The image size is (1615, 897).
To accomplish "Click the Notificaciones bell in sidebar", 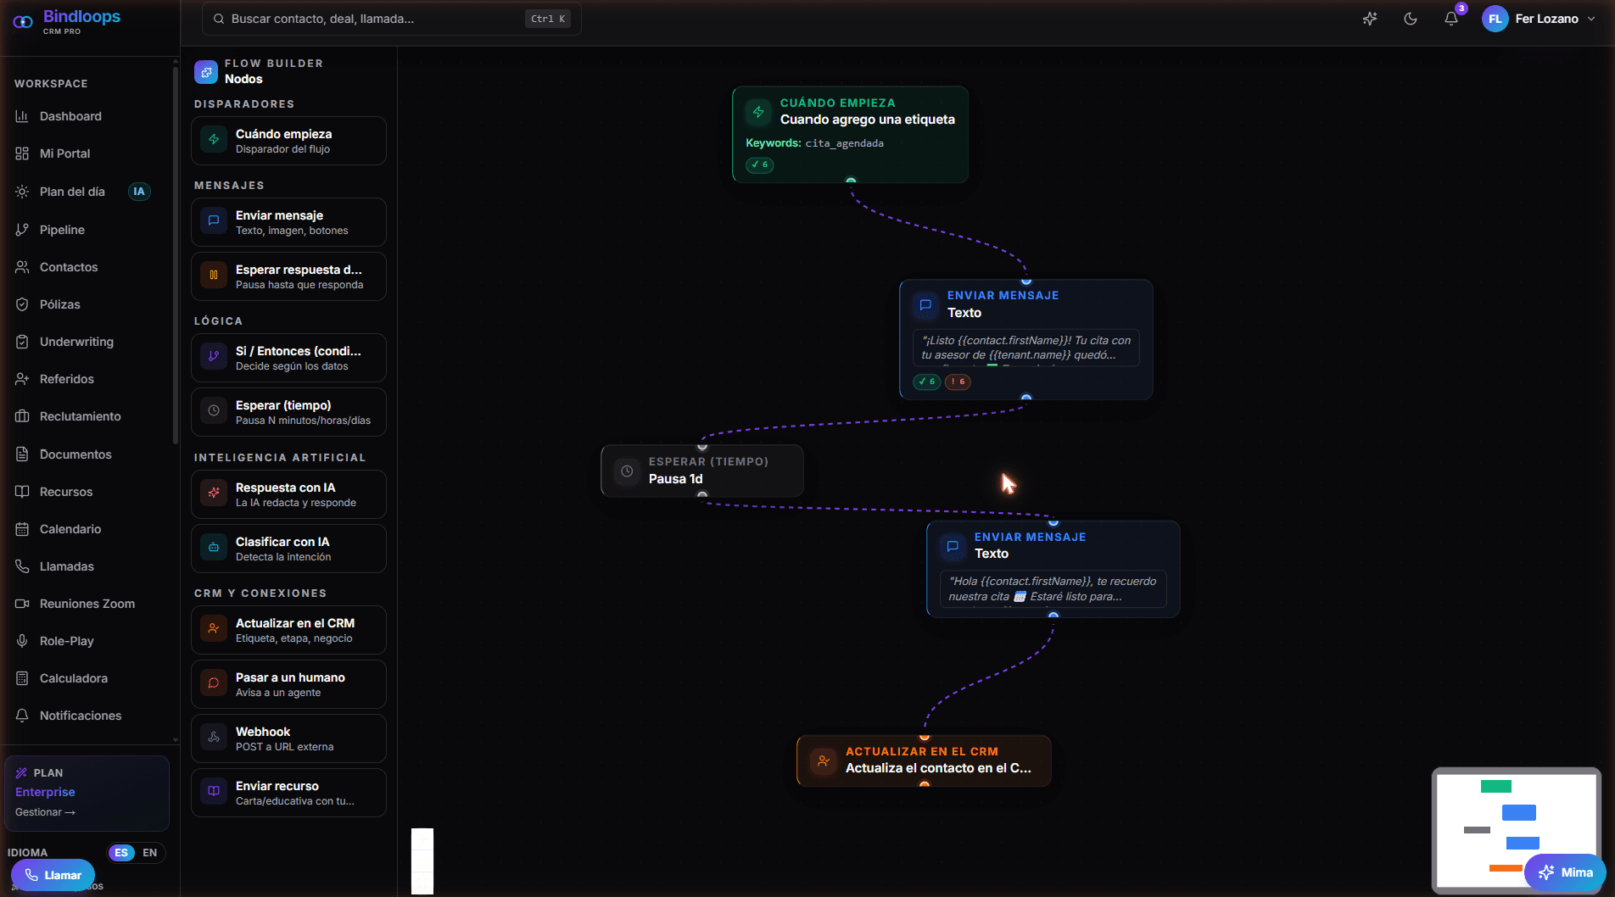I will (22, 716).
